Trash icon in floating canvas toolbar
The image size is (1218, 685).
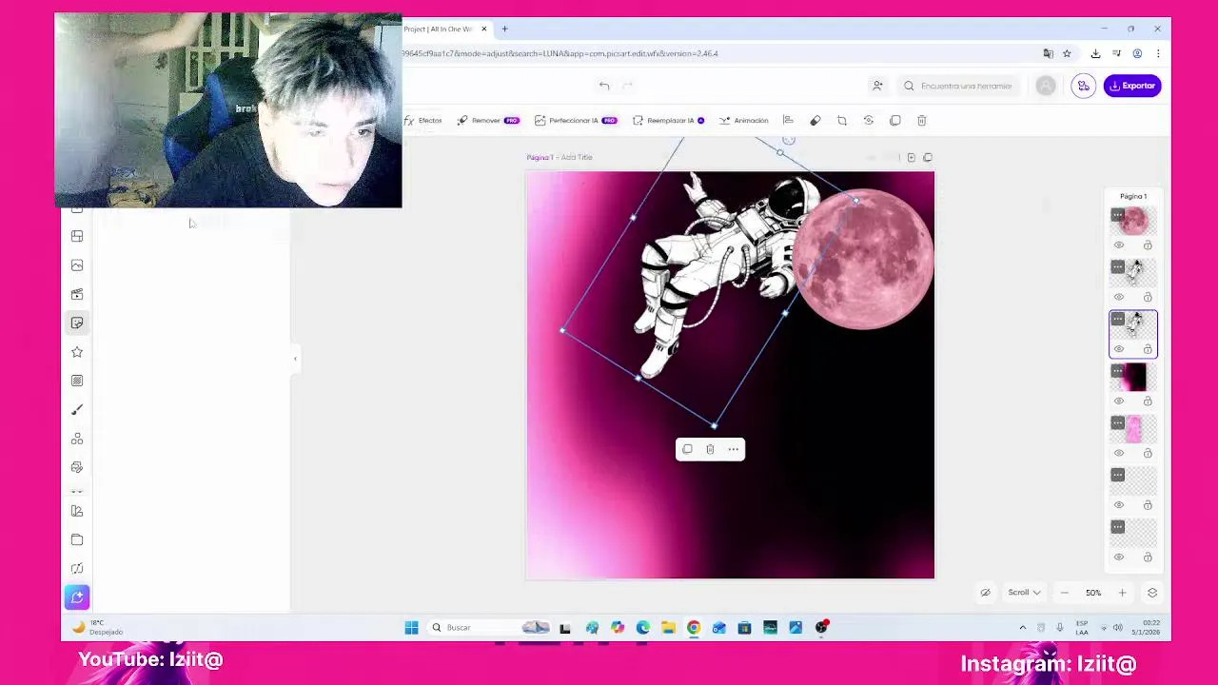click(x=710, y=449)
